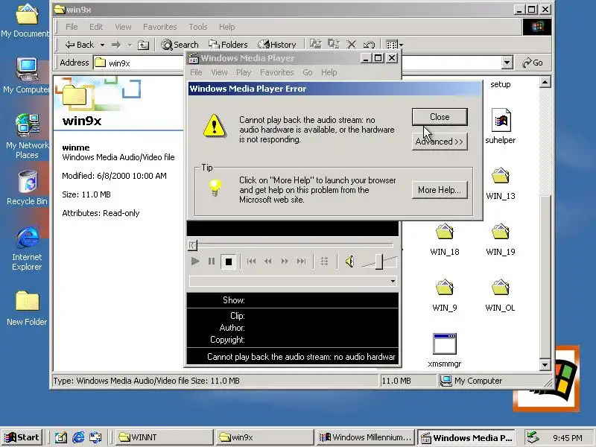This screenshot has height=447, width=596.
Task: Mute audio with the speaker icon
Action: [350, 261]
